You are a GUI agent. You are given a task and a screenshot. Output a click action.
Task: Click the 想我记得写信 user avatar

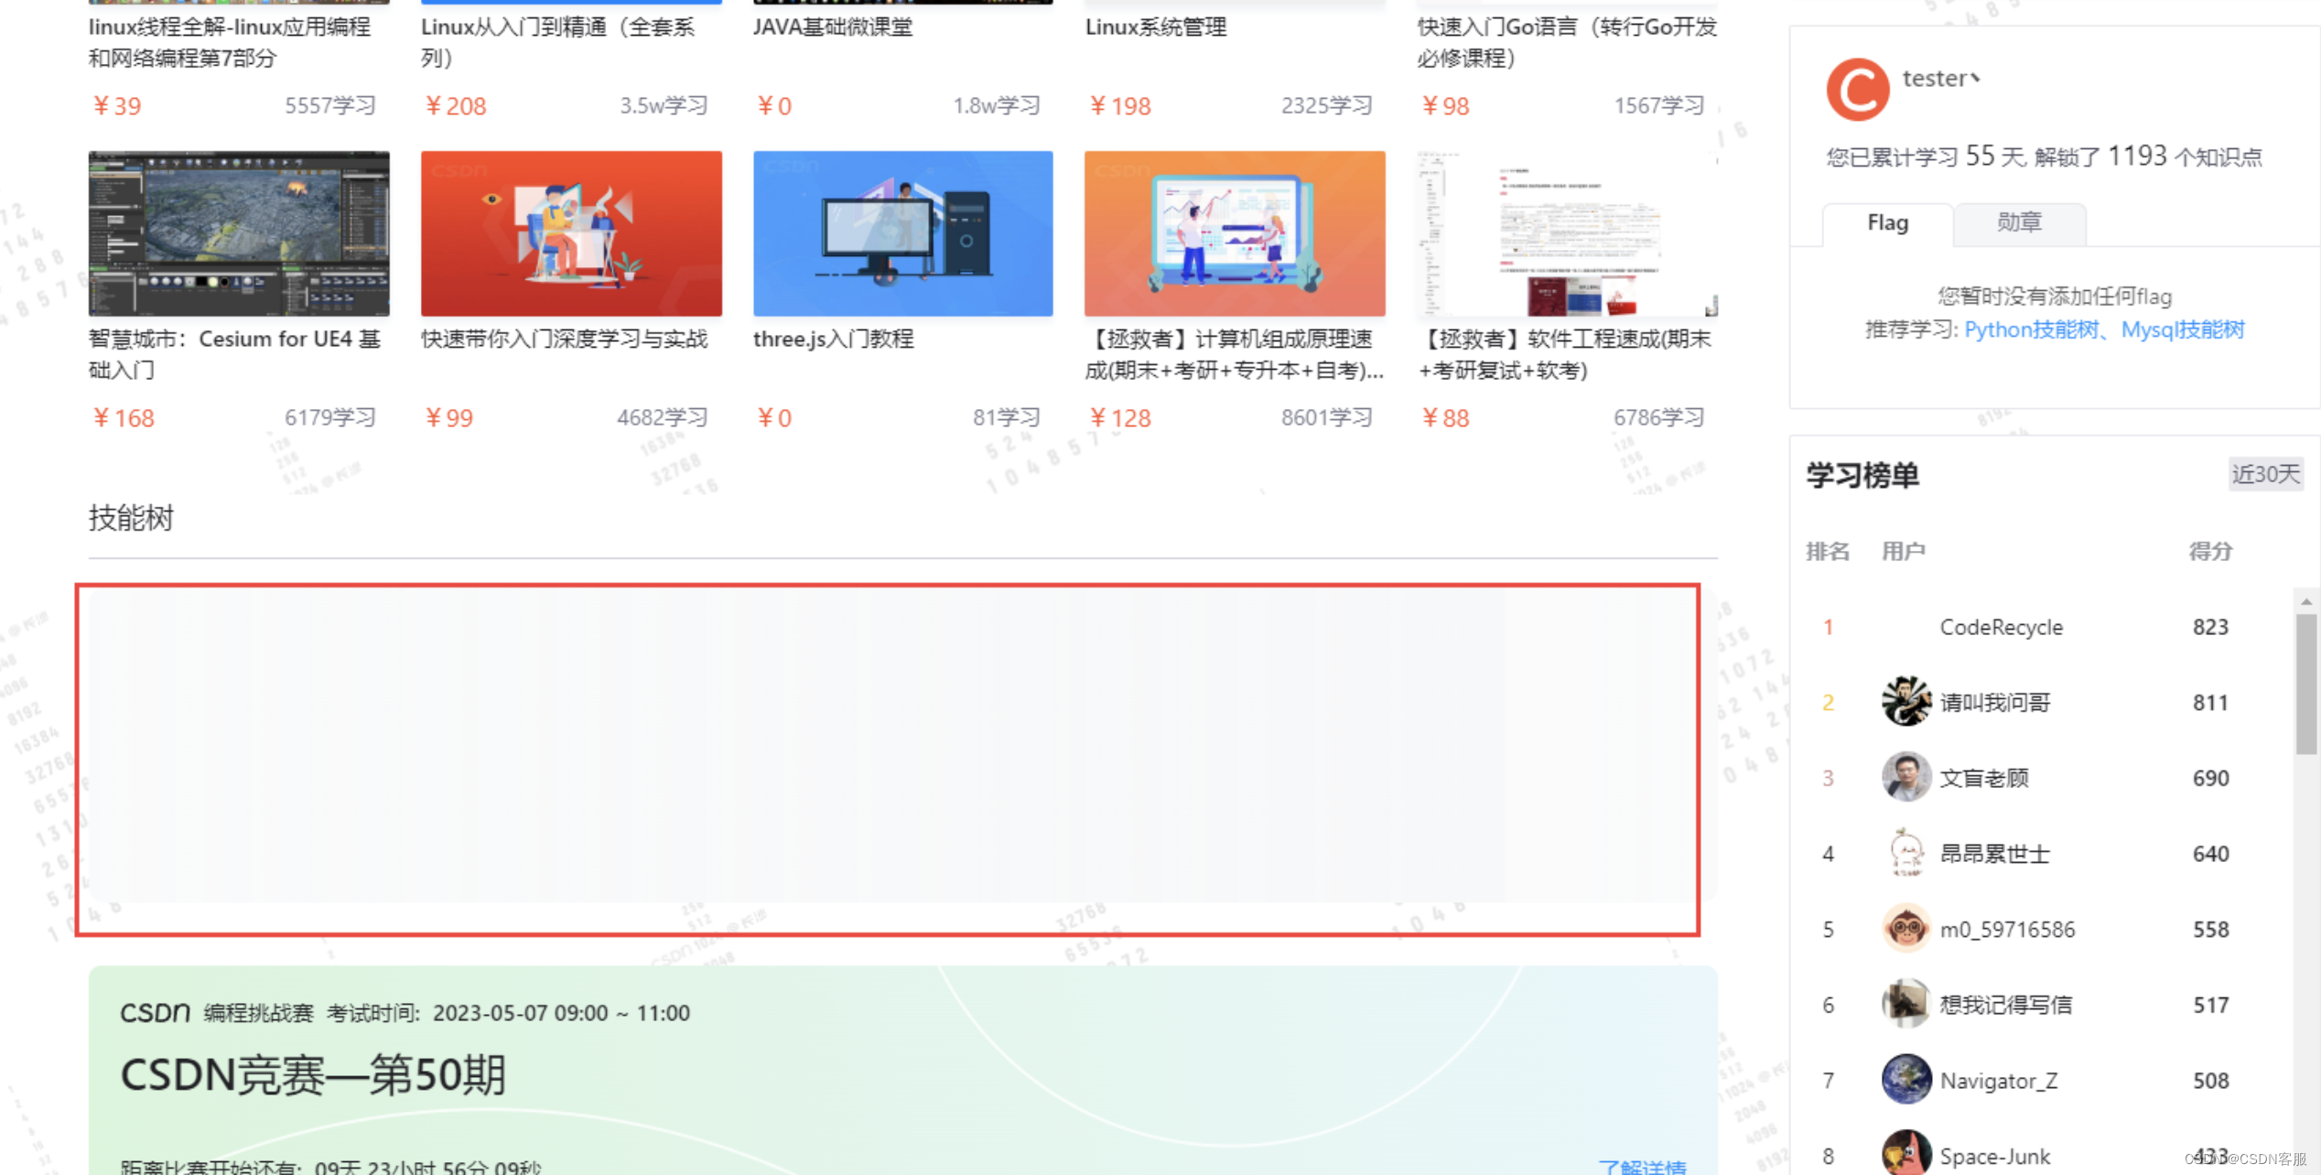tap(1905, 1004)
